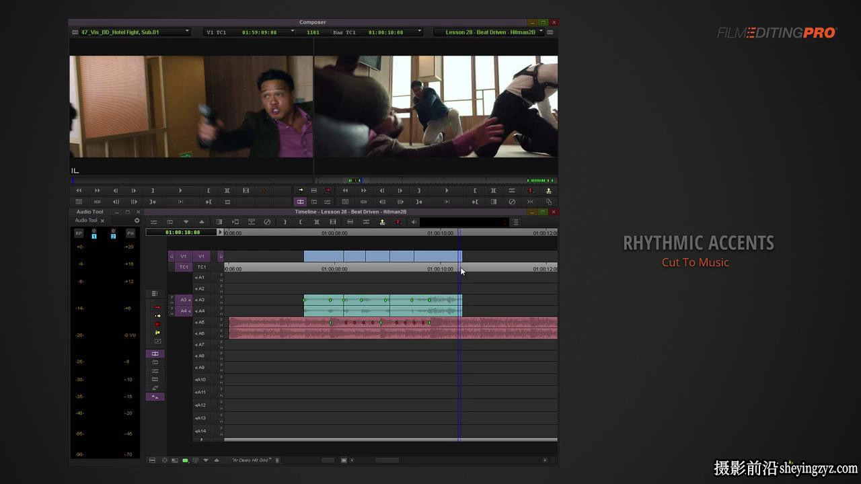The height and width of the screenshot is (484, 861).
Task: Select the red Lift/Overwrite segment smart tool
Action: click(157, 307)
